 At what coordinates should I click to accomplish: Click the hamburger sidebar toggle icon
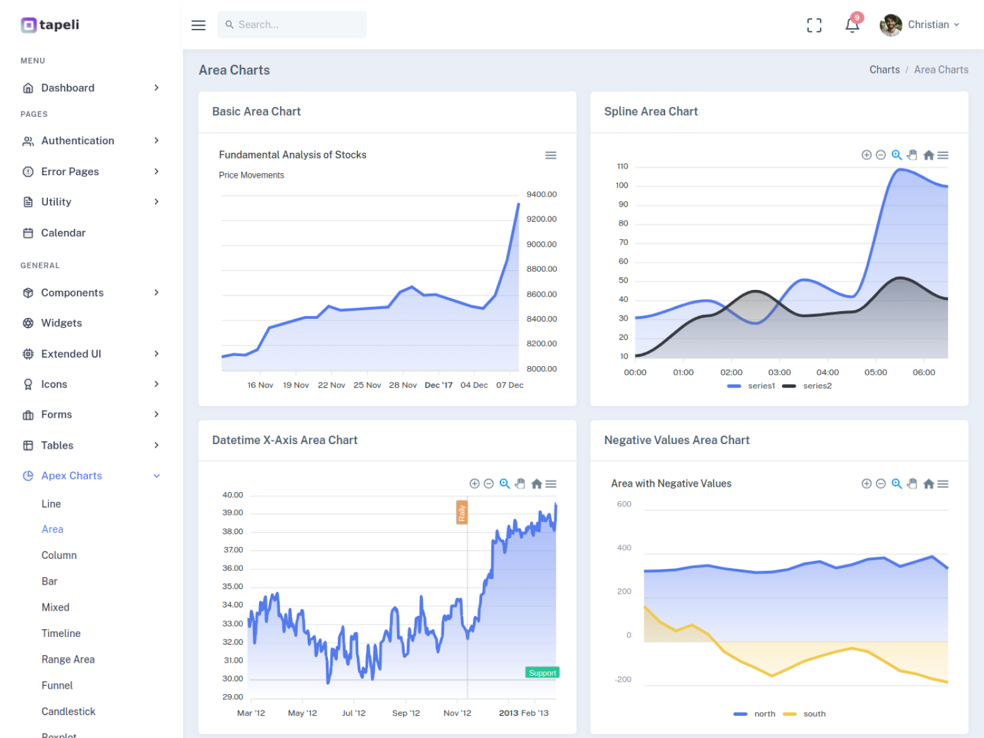198,25
